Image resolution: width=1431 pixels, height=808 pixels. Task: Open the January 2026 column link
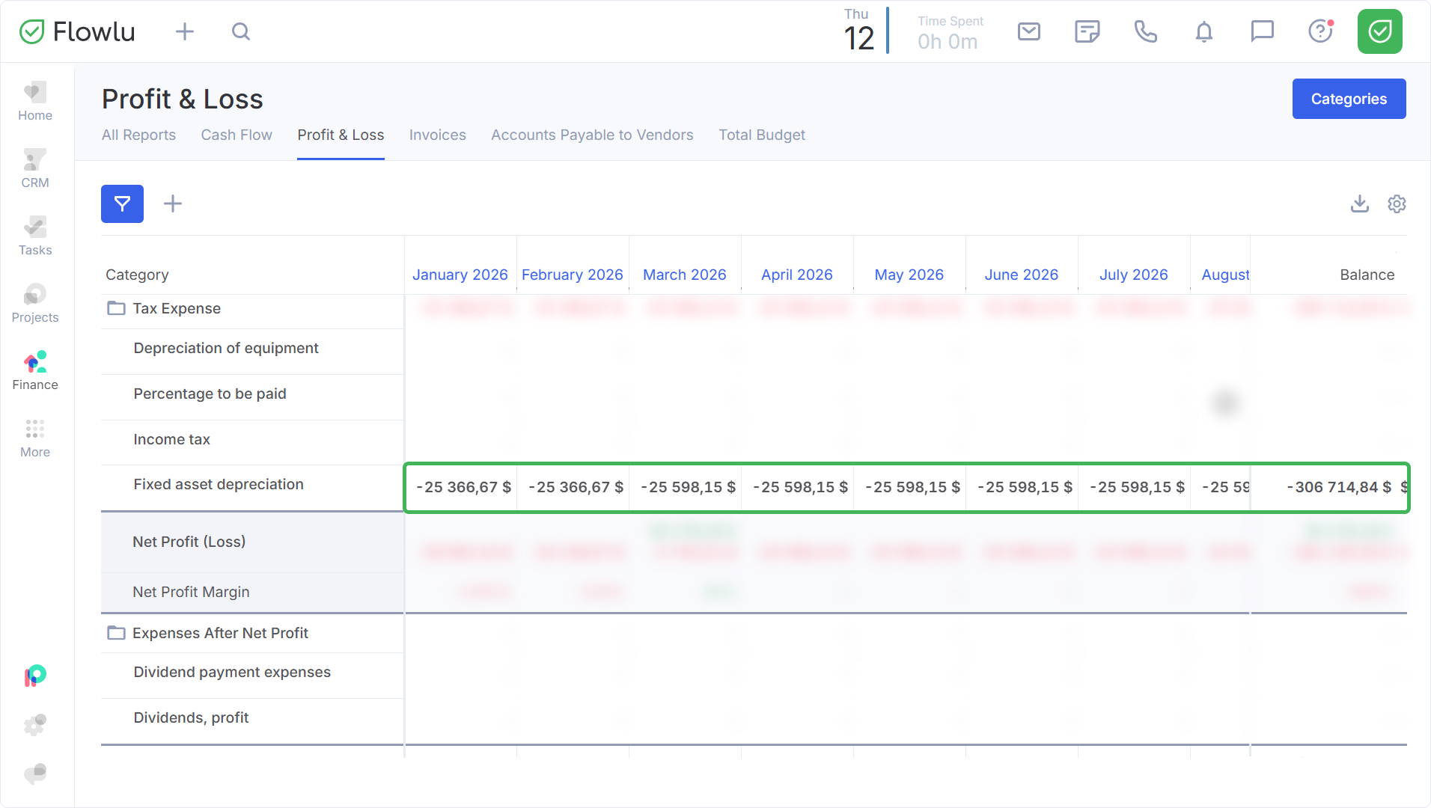(460, 275)
